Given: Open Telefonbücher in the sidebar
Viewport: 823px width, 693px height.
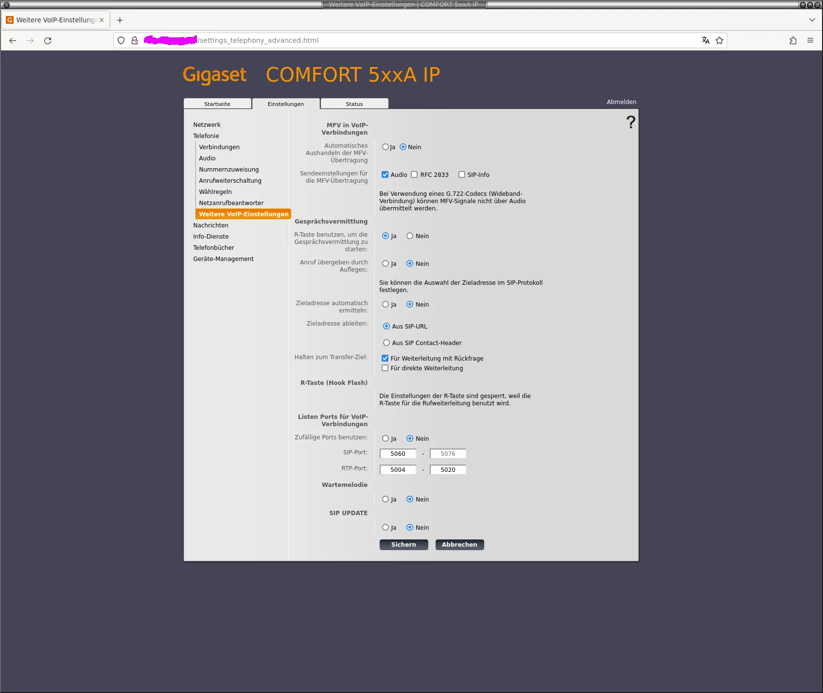Looking at the screenshot, I should pos(213,248).
